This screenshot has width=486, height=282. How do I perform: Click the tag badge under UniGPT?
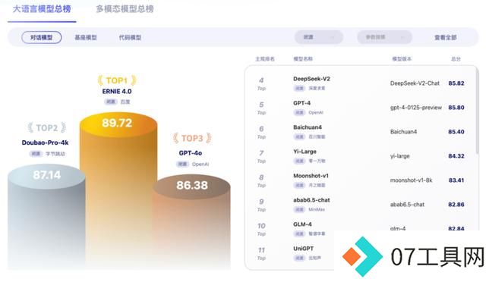coord(299,258)
